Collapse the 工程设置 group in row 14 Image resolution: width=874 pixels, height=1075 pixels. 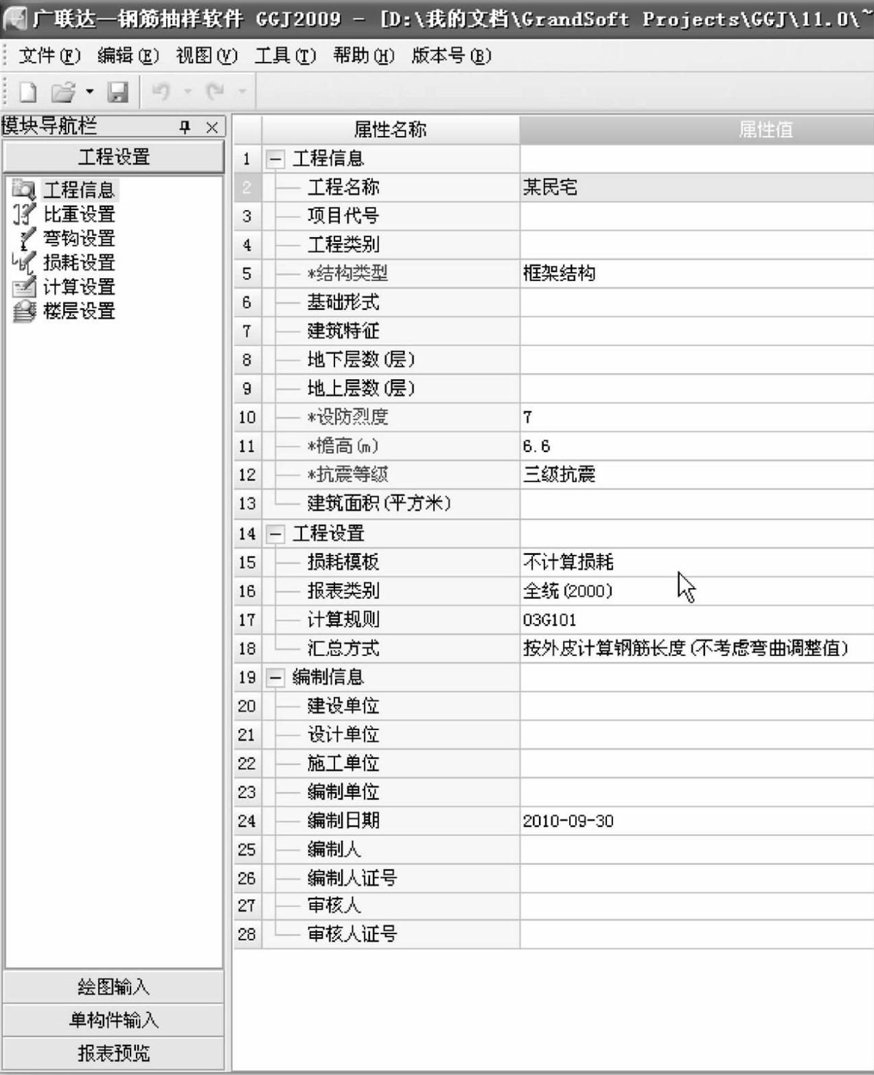click(275, 534)
